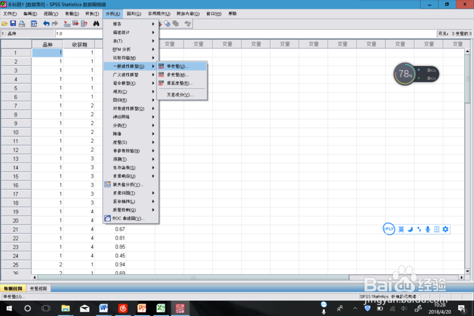Open the 文件(F) menu
This screenshot has width=474, height=316.
coord(10,14)
